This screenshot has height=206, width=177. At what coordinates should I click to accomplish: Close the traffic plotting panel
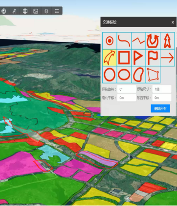[x=173, y=22]
